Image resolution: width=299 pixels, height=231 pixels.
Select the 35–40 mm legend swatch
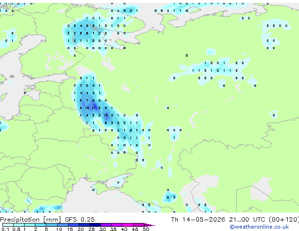[117, 225]
